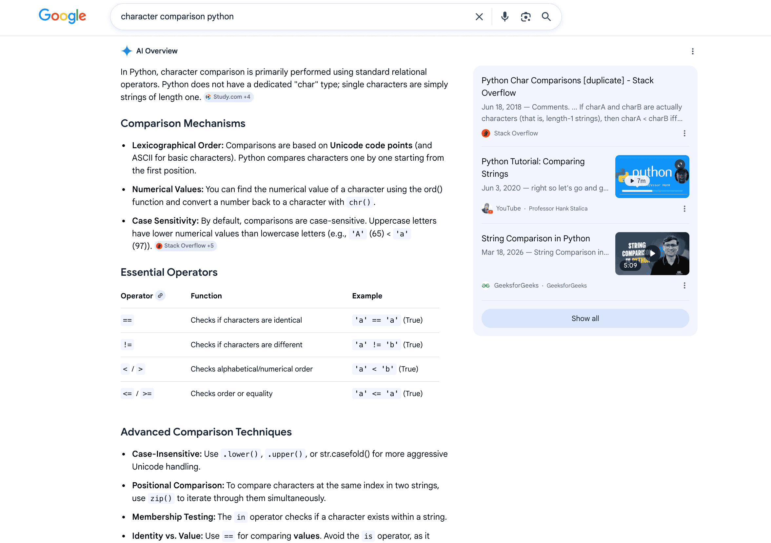Image resolution: width=771 pixels, height=543 pixels.
Task: Click the 'a' != 'b' example code
Action: 376,345
